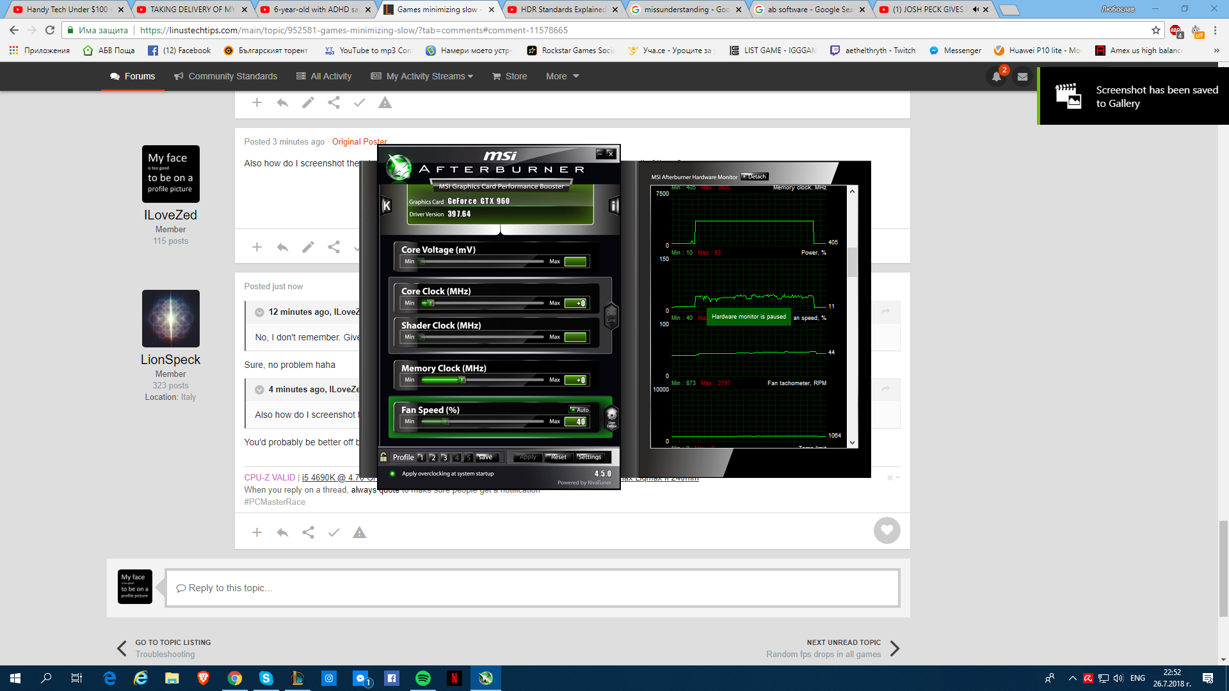Click the Afterburner Settings button
Screen dimensions: 1229x691
point(590,457)
